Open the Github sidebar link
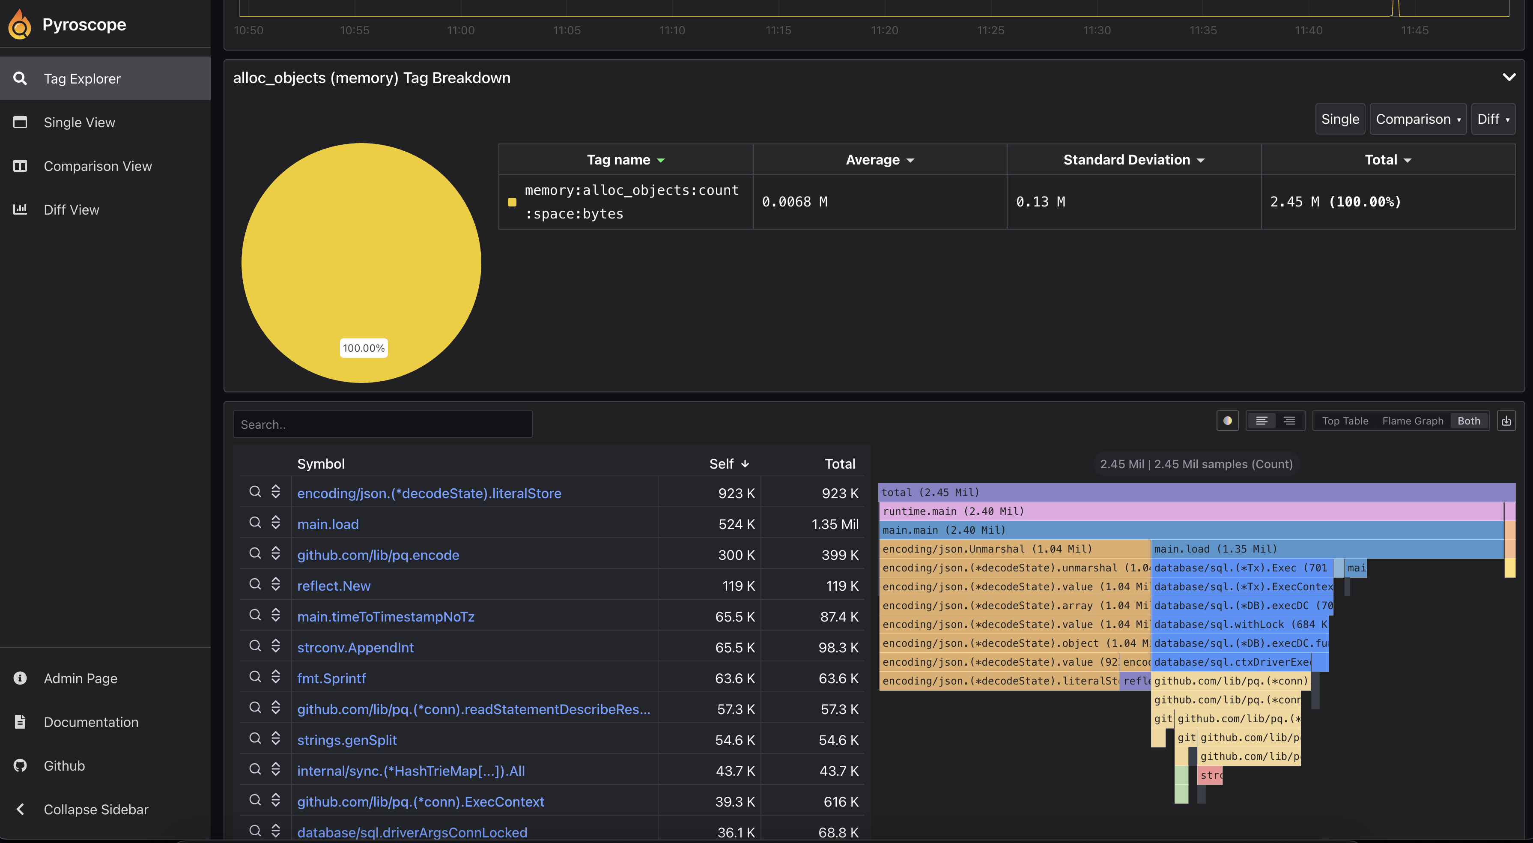Viewport: 1533px width, 843px height. (64, 765)
